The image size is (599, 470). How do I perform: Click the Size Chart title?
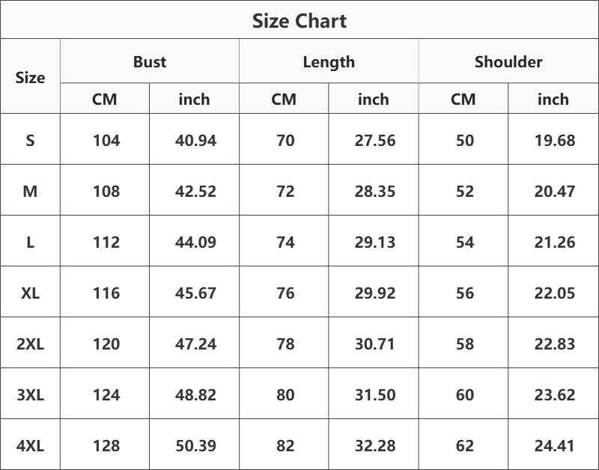(299, 21)
